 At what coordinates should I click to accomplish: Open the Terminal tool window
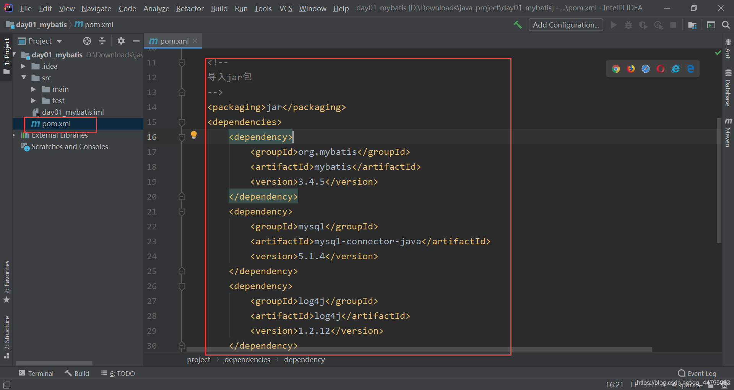click(x=36, y=373)
